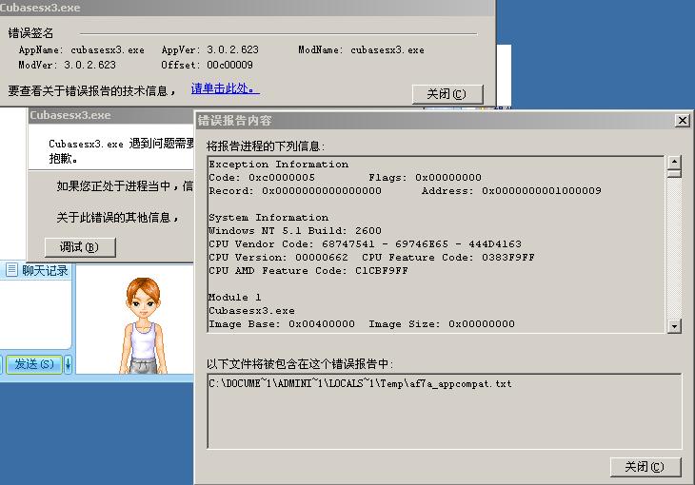The image size is (695, 485).
Task: Click the 'CPU Vendor Code' line
Action: point(366,244)
